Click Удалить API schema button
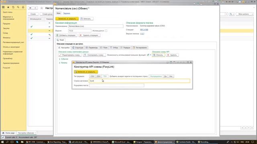Viewport: 257px width, 144px height. coord(172,55)
